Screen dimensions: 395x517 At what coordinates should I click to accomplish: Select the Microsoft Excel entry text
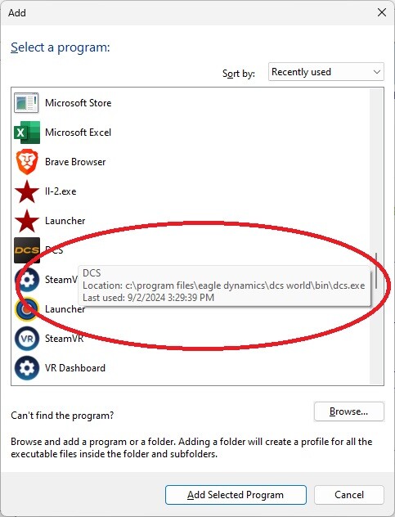79,133
